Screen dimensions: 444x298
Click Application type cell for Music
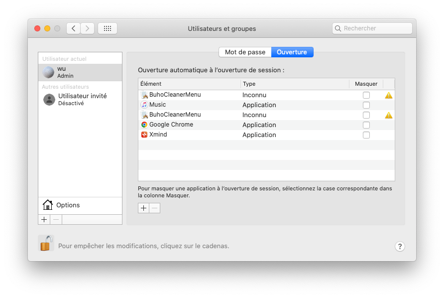[x=259, y=105]
